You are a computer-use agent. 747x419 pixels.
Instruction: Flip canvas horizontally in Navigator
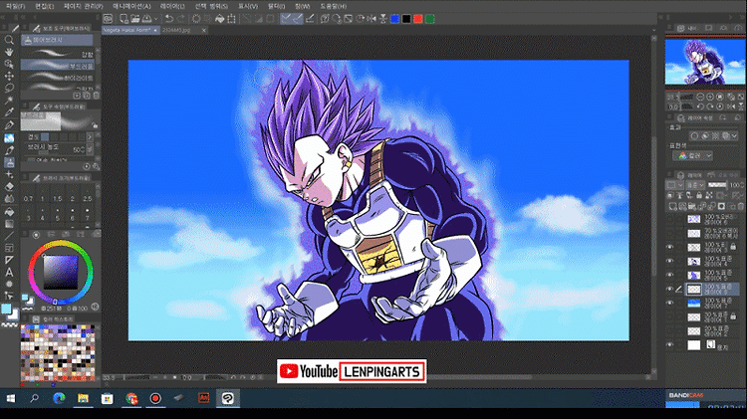coord(731,106)
